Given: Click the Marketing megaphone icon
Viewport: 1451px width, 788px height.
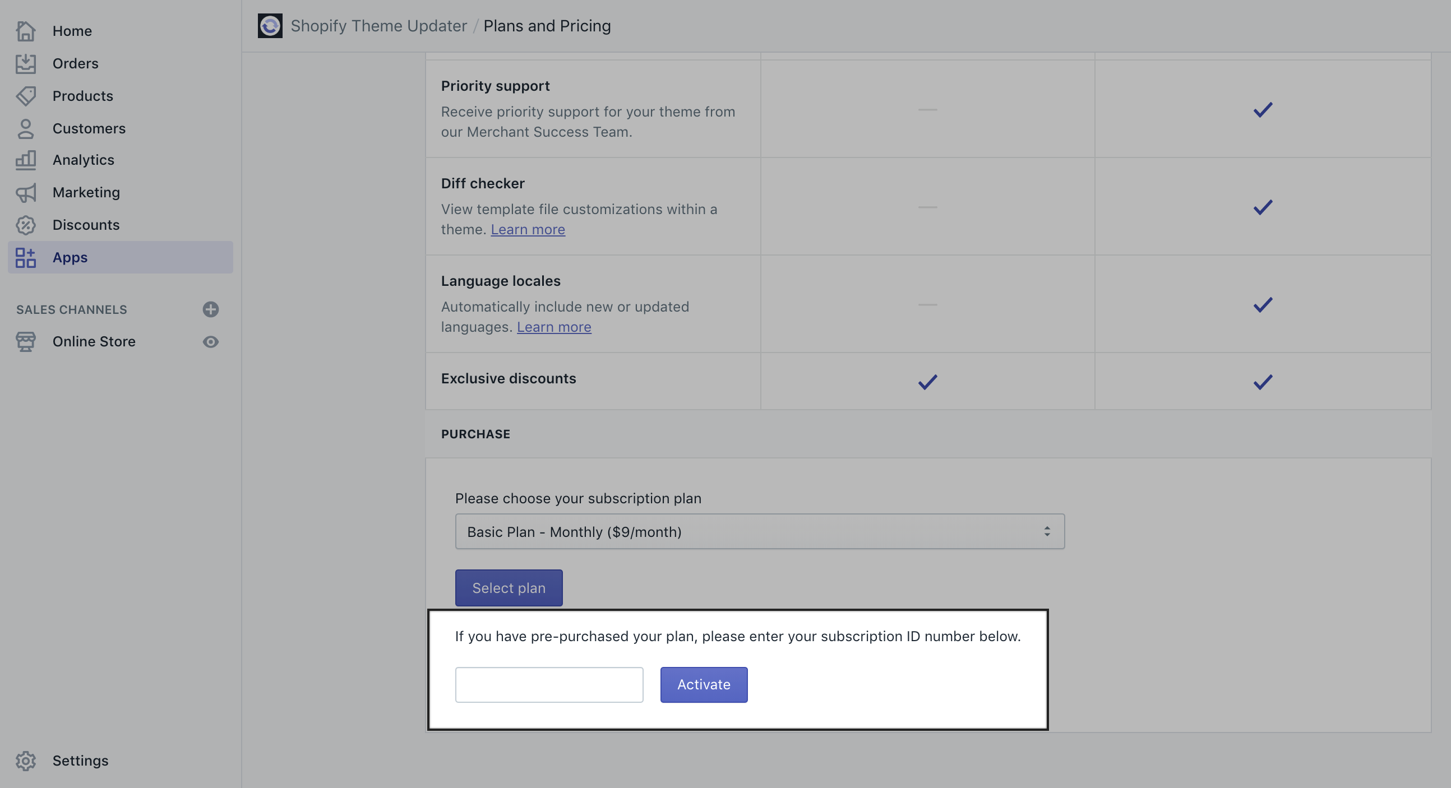Looking at the screenshot, I should pyautogui.click(x=26, y=193).
